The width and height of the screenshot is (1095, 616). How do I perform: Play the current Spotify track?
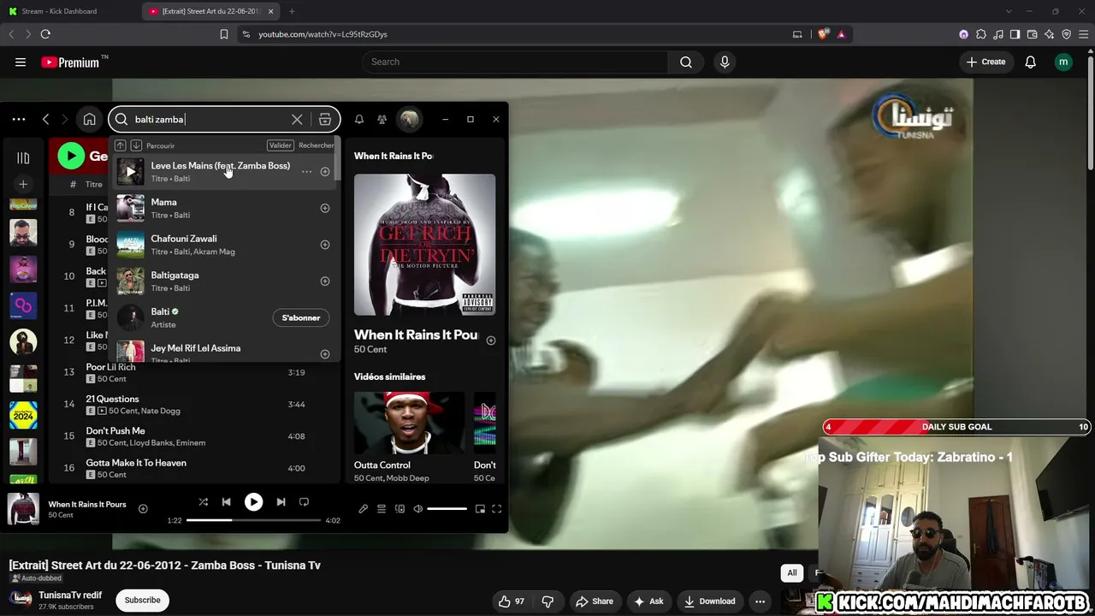tap(253, 502)
